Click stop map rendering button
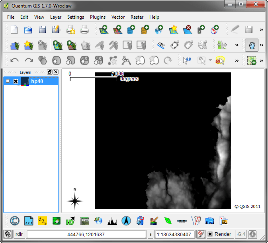 tap(201, 234)
